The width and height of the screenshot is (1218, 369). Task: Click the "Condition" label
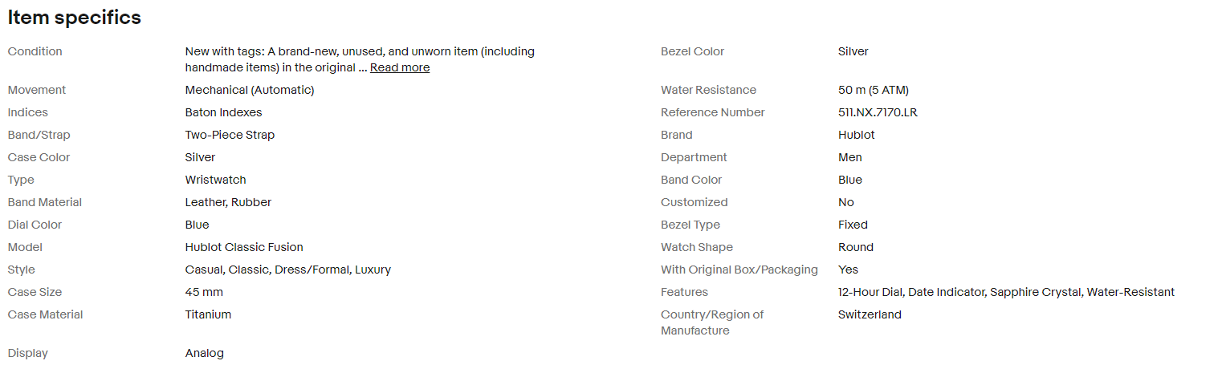[35, 51]
